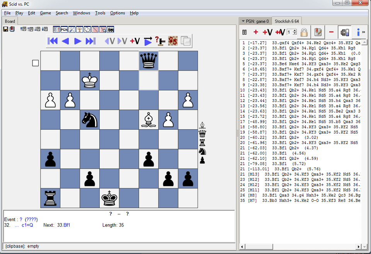Increase the engine lines spinner
The height and width of the screenshot is (254, 371).
294,31
